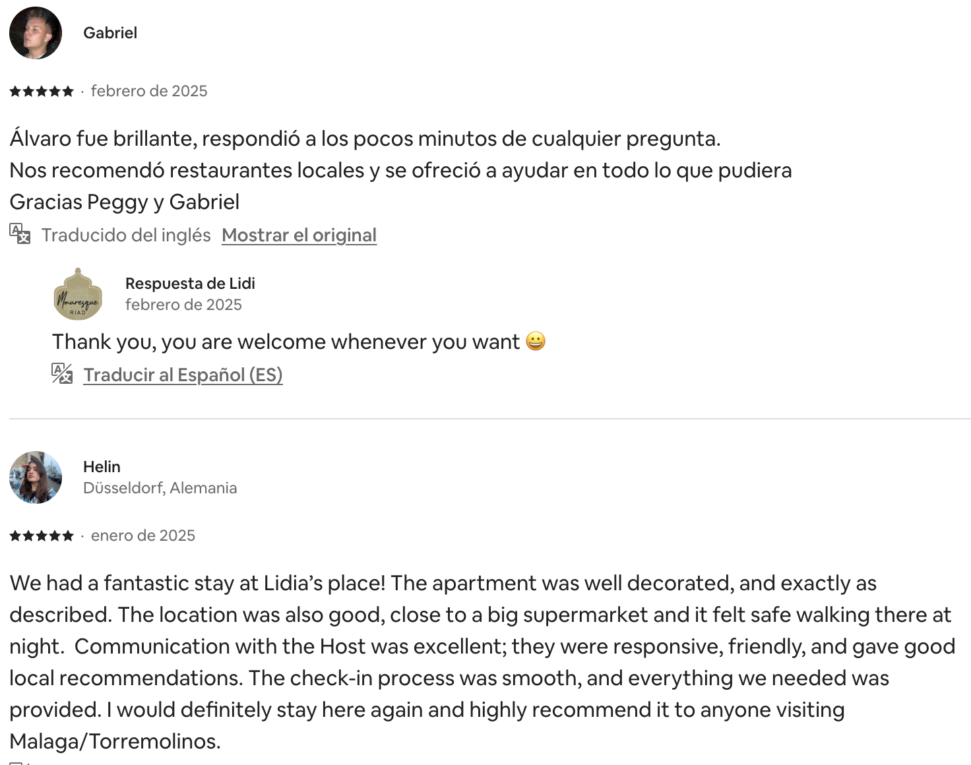Click the "Traducido del inglés" label
971x765 pixels.
coord(126,235)
